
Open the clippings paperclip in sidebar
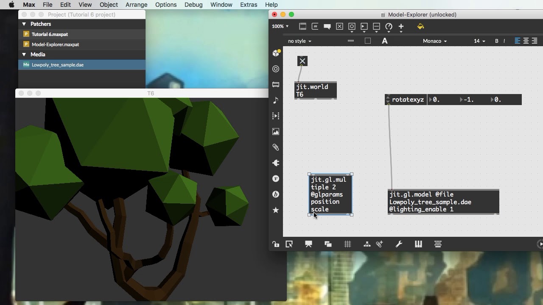pyautogui.click(x=276, y=147)
